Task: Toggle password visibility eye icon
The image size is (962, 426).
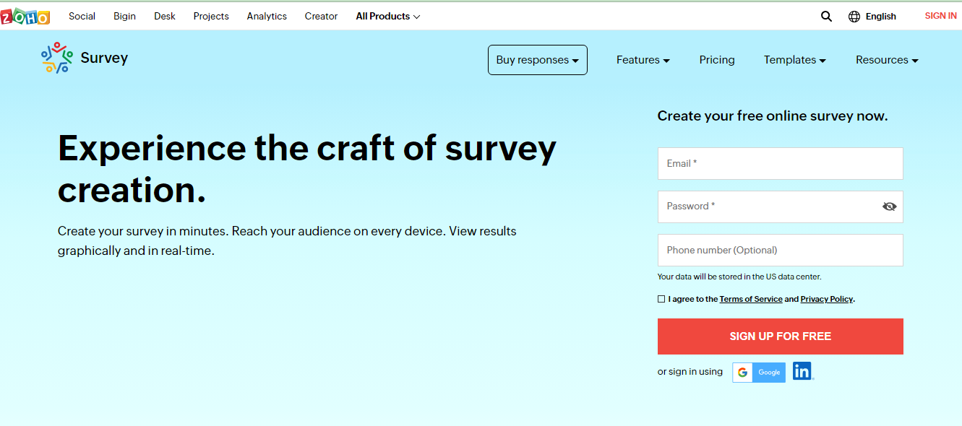Action: (889, 207)
